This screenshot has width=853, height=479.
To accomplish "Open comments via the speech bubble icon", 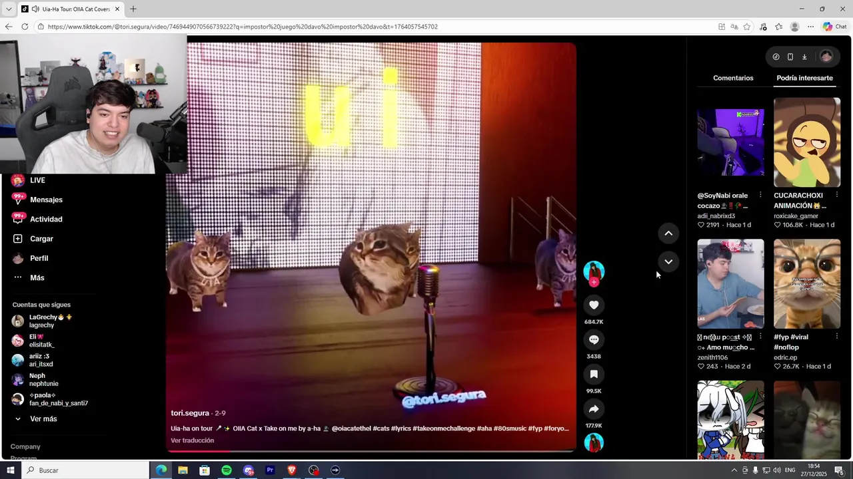I will [x=594, y=339].
